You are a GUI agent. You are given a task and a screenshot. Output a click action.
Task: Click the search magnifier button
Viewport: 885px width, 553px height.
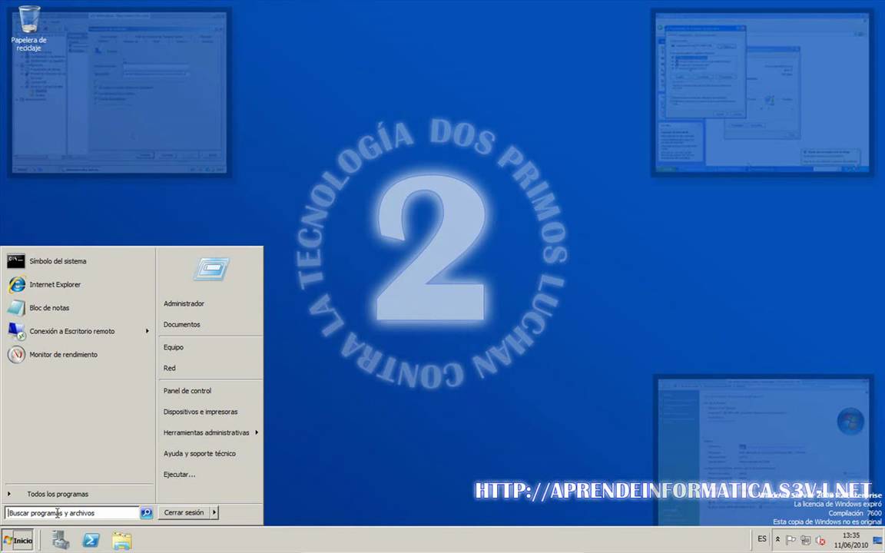pos(146,513)
